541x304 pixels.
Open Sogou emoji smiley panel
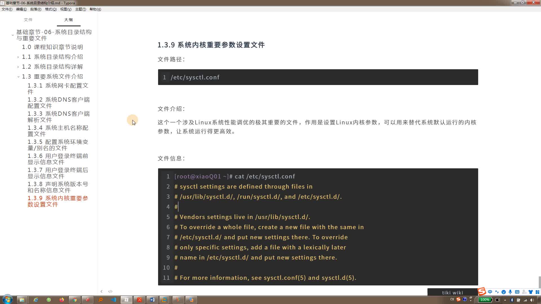pyautogui.click(x=504, y=292)
